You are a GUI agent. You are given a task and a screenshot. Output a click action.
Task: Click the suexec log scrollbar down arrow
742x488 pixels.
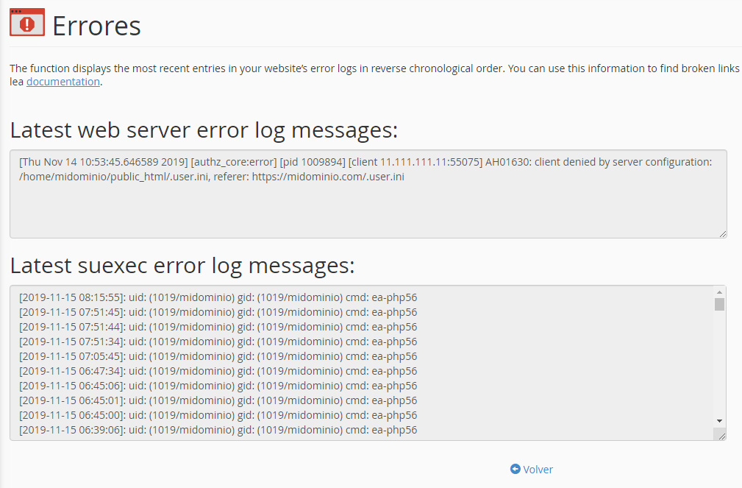719,420
